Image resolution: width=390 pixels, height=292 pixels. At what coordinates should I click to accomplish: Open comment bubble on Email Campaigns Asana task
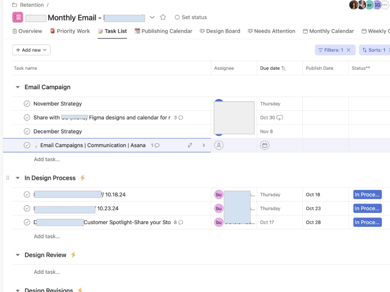[155, 145]
